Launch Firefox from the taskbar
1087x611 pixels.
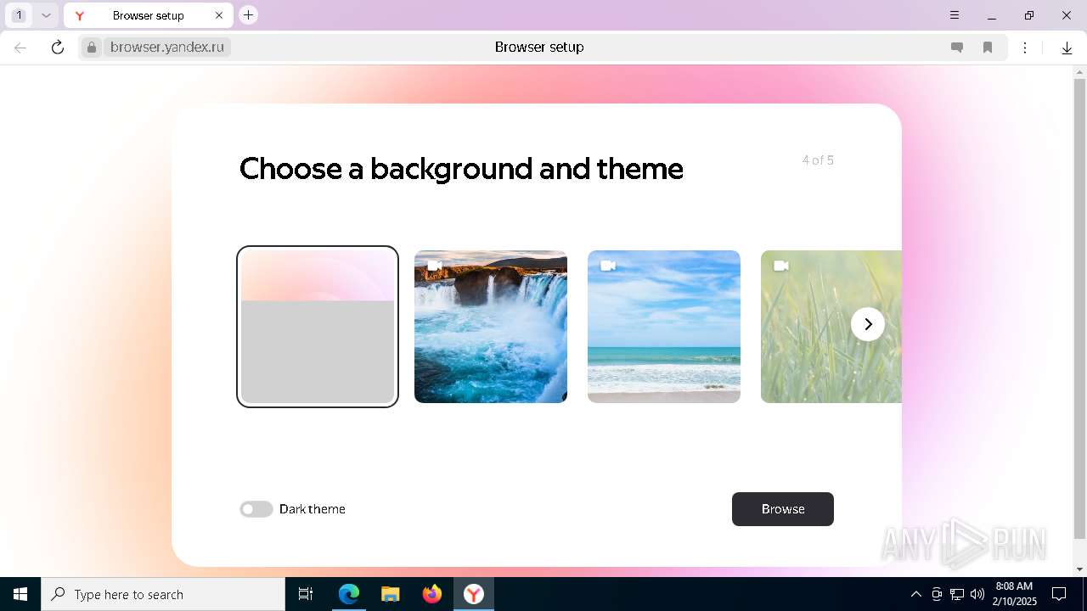[x=432, y=594]
